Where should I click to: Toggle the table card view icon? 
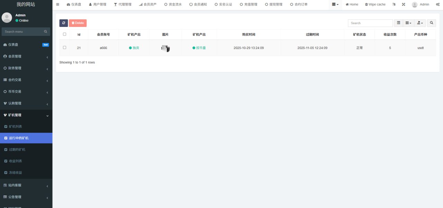pyautogui.click(x=398, y=23)
